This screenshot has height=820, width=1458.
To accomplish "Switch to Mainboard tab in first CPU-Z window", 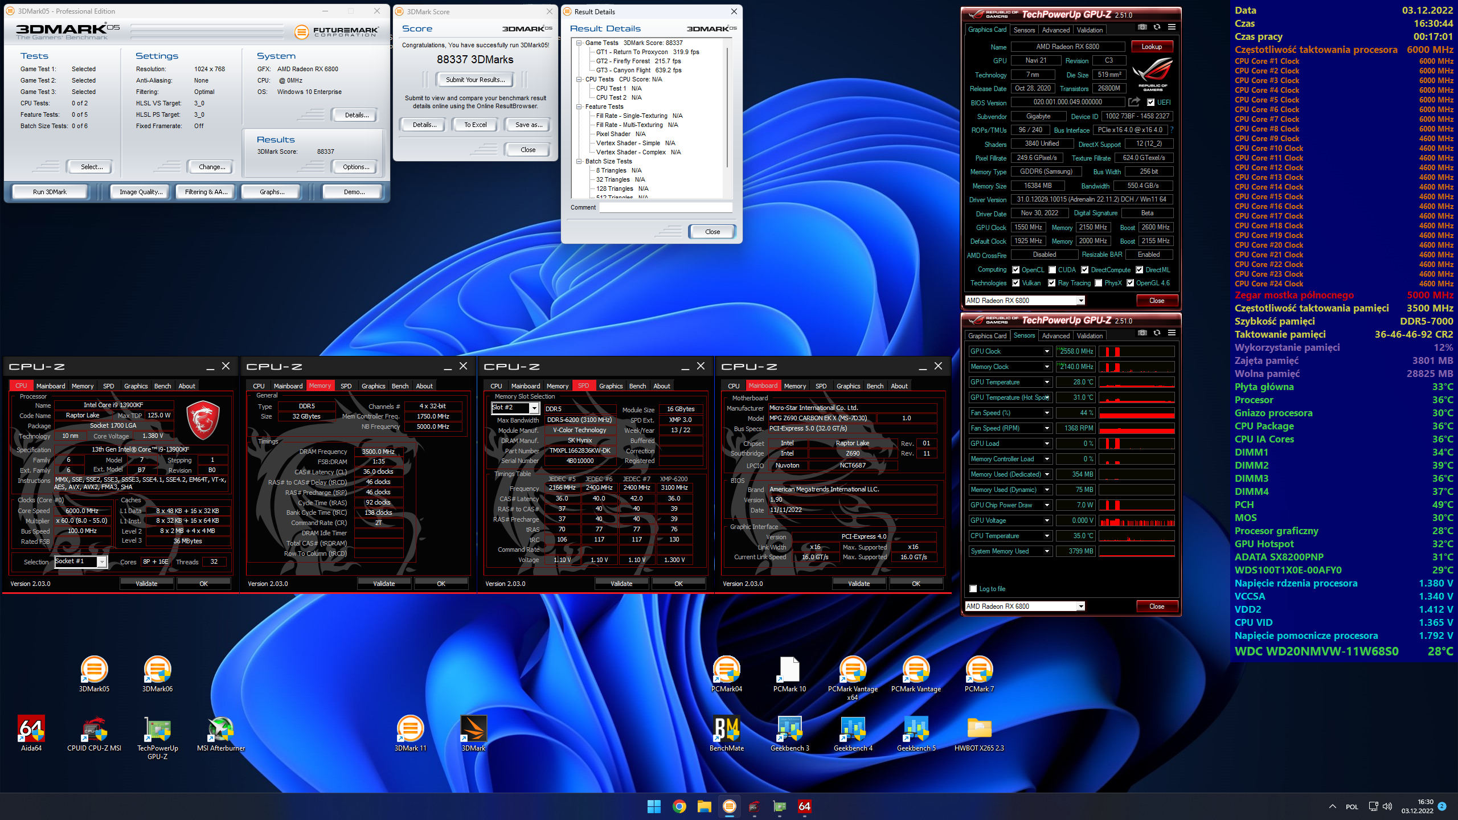I will (51, 386).
